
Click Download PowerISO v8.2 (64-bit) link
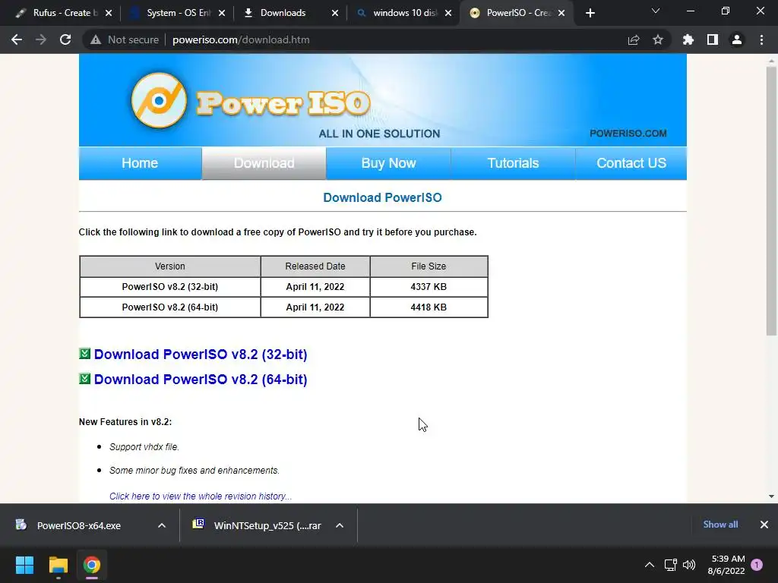coord(201,380)
